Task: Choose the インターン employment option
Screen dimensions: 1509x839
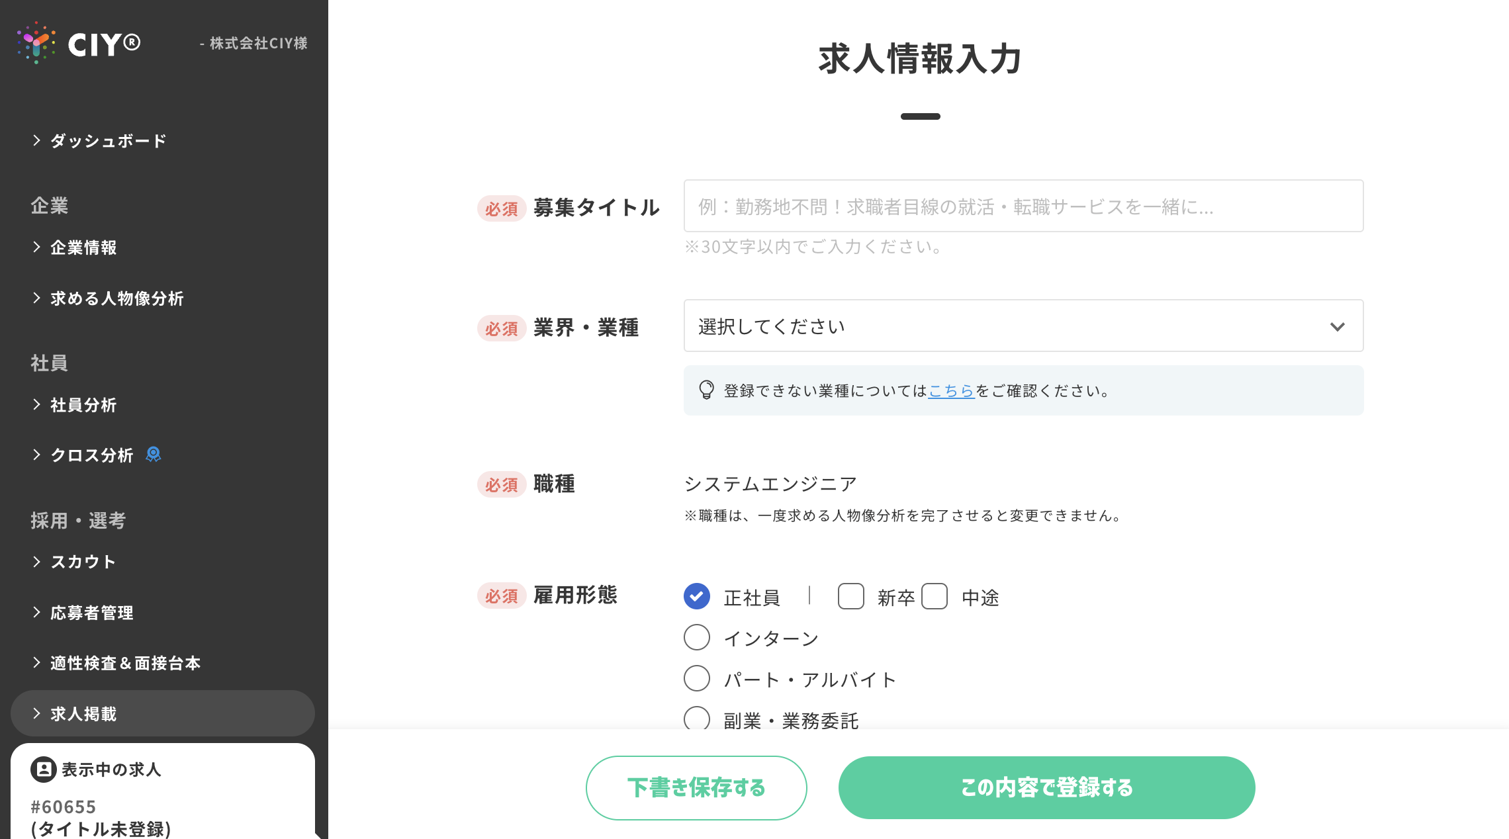Action: pyautogui.click(x=697, y=638)
